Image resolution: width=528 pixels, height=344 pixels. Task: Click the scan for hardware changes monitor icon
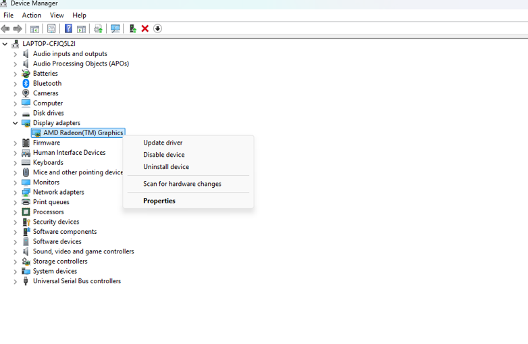[115, 28]
